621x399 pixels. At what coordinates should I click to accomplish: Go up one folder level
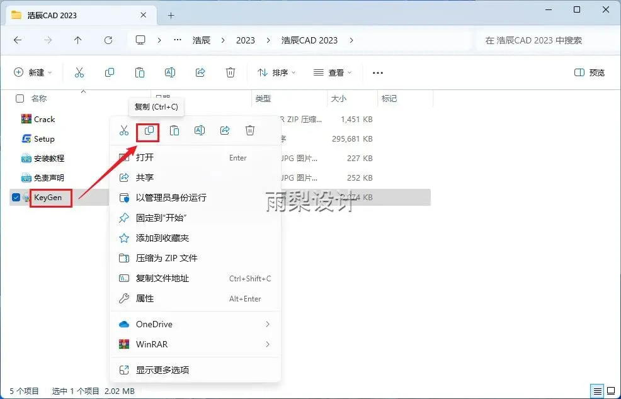[77, 40]
